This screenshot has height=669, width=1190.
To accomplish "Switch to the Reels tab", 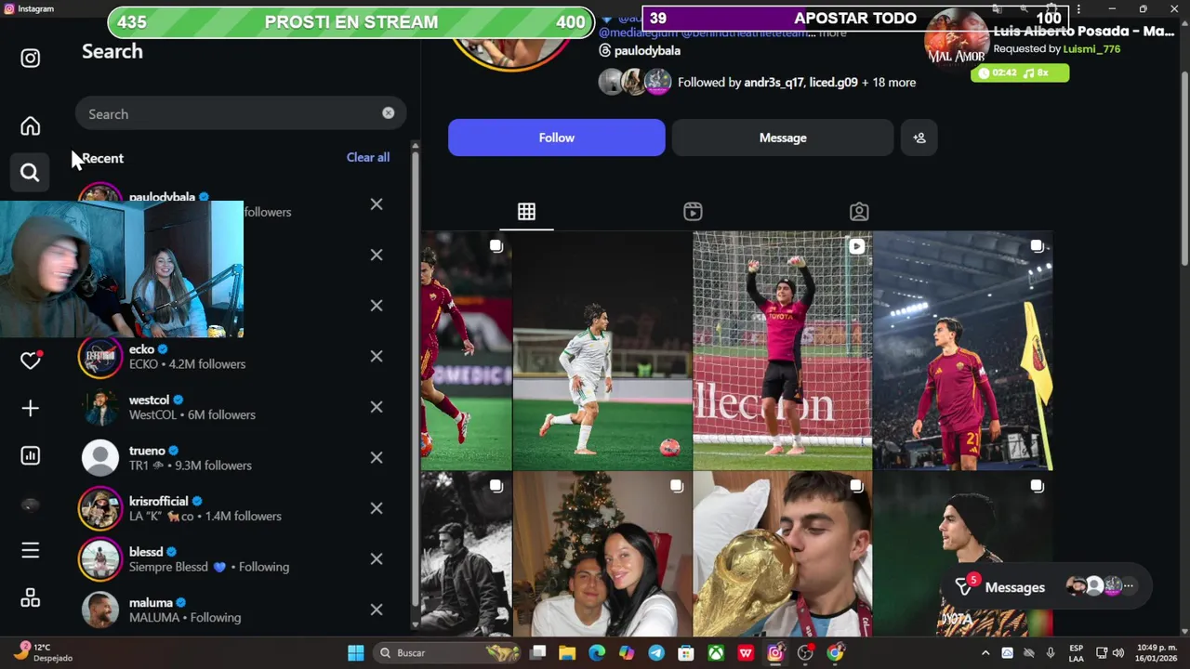I will pos(693,212).
